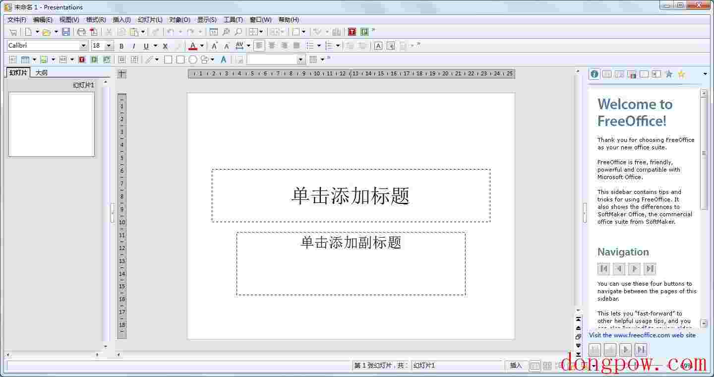Image resolution: width=714 pixels, height=377 pixels.
Task: Click the text frame A icon
Action: coord(378,46)
